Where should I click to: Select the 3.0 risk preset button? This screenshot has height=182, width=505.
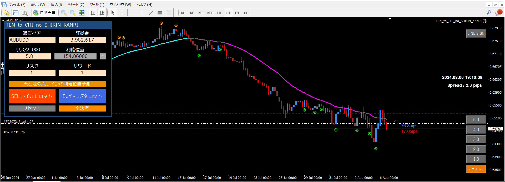tap(476, 139)
